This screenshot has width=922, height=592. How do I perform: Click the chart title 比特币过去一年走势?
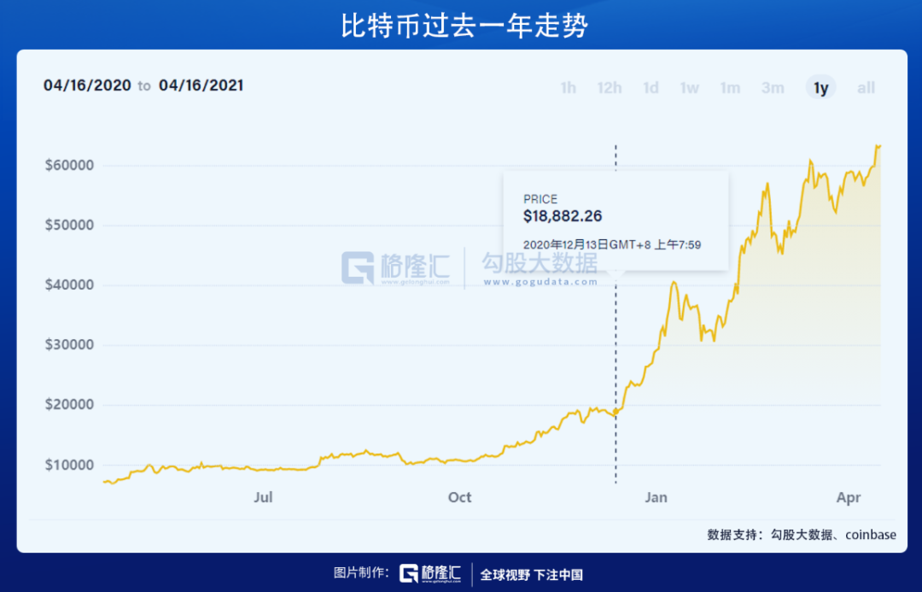[464, 26]
